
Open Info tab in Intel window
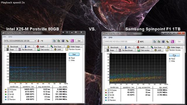point(27,47)
